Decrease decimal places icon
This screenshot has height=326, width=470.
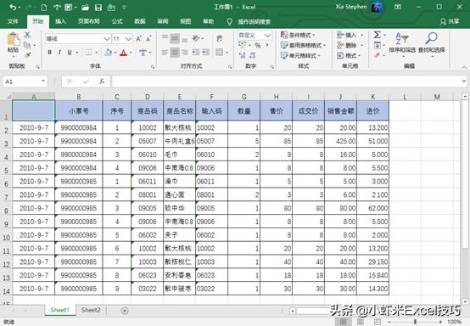[252, 55]
